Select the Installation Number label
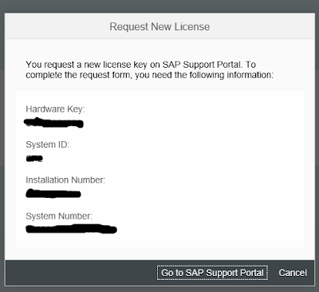The image size is (319, 292). point(65,180)
